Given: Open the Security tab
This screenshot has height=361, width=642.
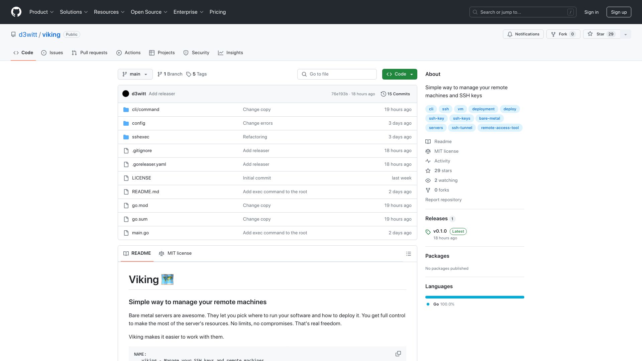Looking at the screenshot, I should point(196,53).
